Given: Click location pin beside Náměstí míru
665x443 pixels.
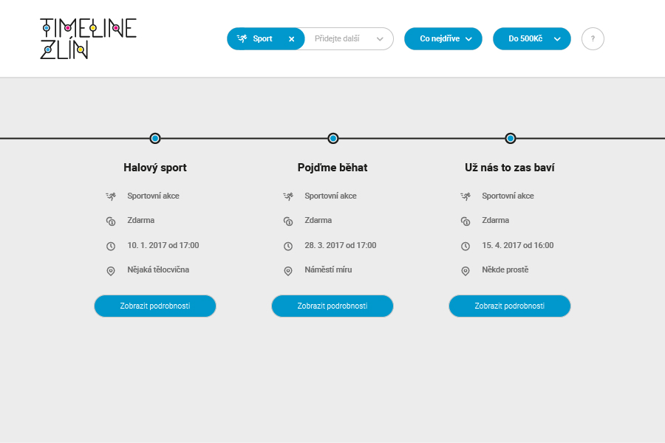Looking at the screenshot, I should pyautogui.click(x=288, y=271).
